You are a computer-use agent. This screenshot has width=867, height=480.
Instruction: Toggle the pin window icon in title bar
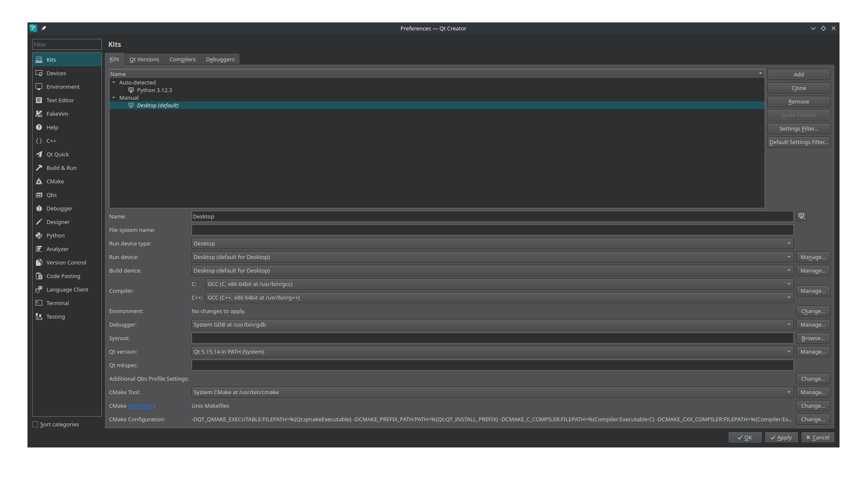[44, 28]
